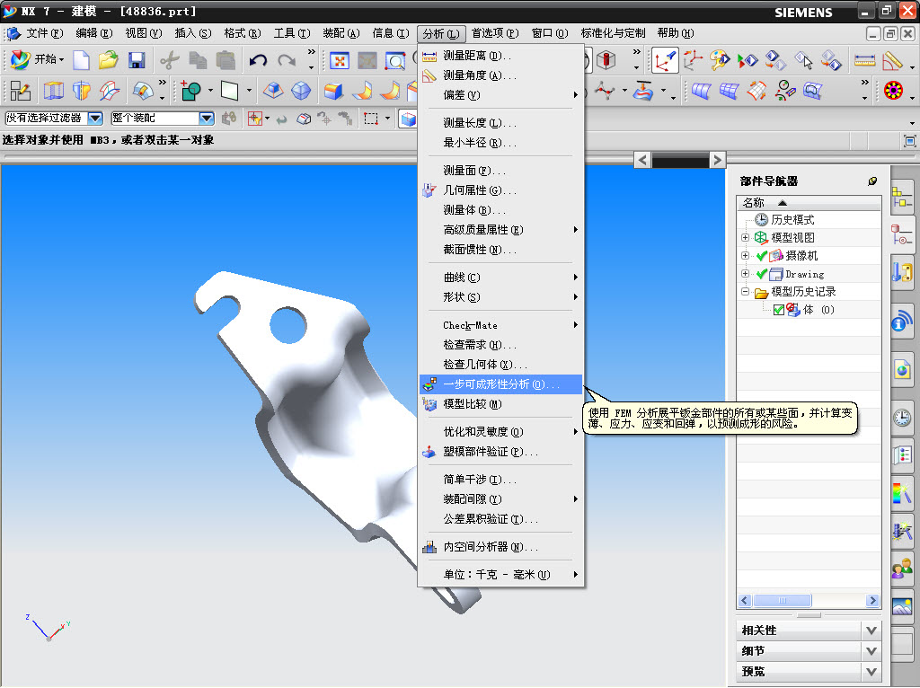Click the Save floppy disk icon
The width and height of the screenshot is (920, 688).
point(137,60)
